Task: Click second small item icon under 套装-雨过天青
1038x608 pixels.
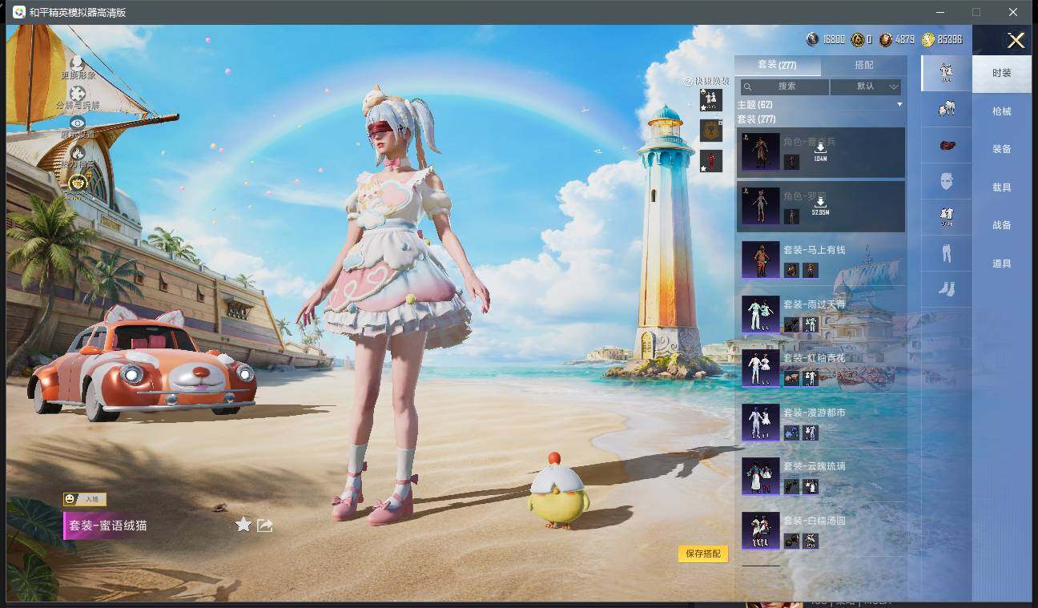Action: [811, 324]
